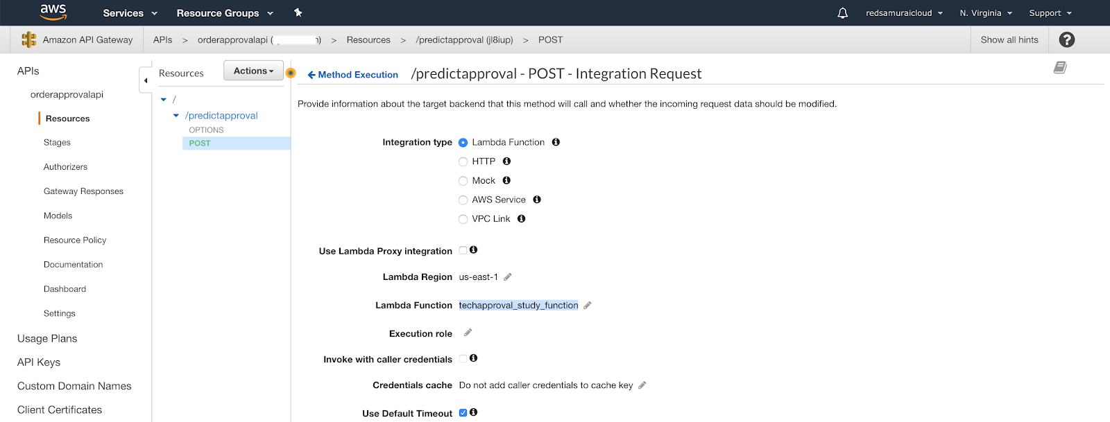
Task: Click the notifications bell icon
Action: 842,13
